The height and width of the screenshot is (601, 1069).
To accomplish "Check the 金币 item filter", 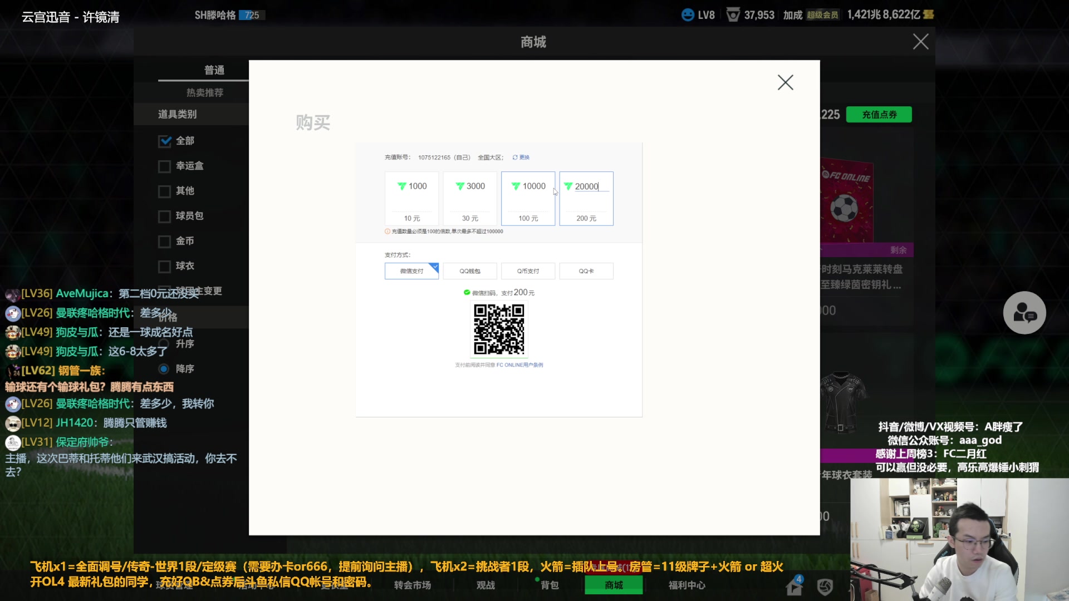I will tap(165, 241).
